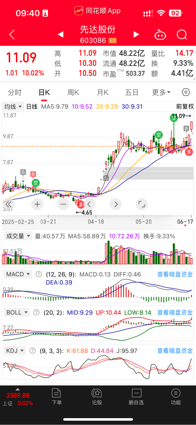This screenshot has width=196, height=425.
Task: Open the search magnifier icon
Action: pyautogui.click(x=182, y=35)
